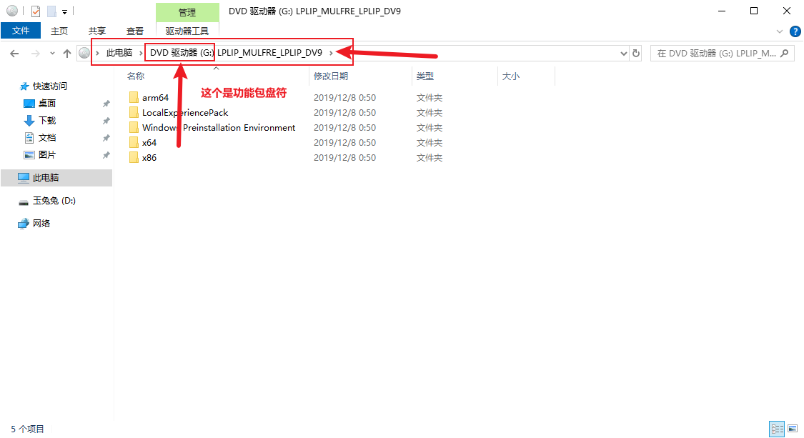
Task: Switch to the 查看 tab
Action: [x=135, y=31]
